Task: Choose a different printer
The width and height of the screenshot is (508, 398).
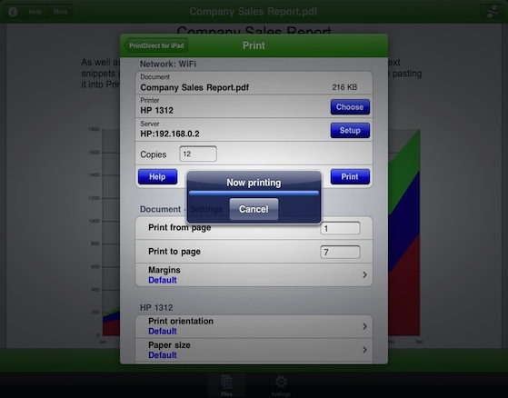Action: (x=350, y=107)
